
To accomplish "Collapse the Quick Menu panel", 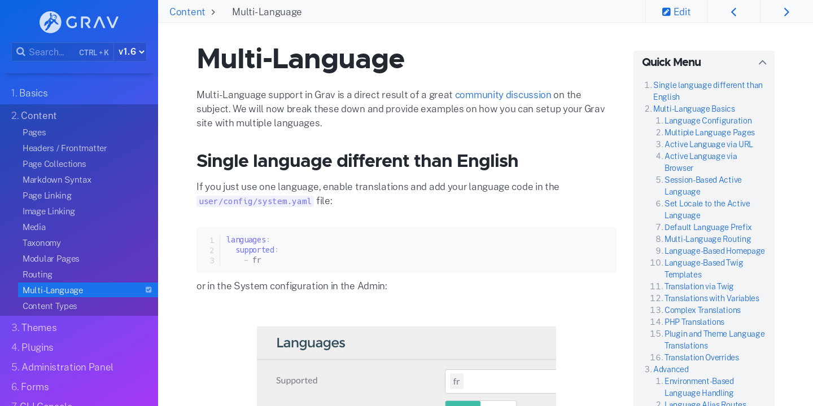I will 762,63.
